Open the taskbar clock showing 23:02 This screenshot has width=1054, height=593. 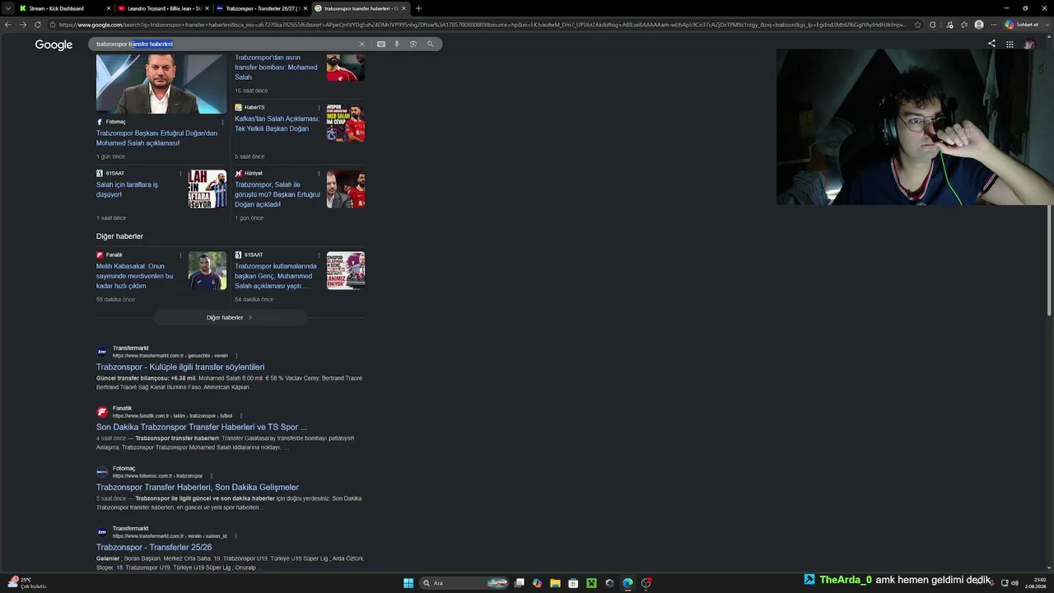coord(1035,583)
